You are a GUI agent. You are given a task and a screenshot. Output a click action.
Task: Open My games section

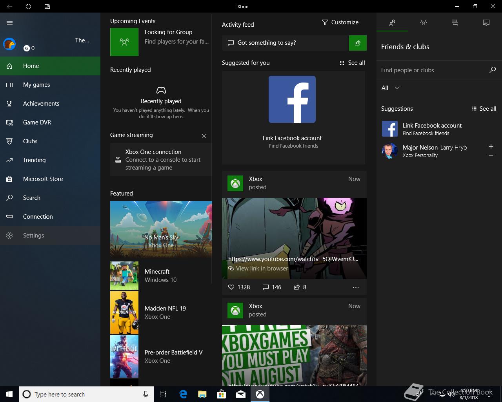coord(50,85)
